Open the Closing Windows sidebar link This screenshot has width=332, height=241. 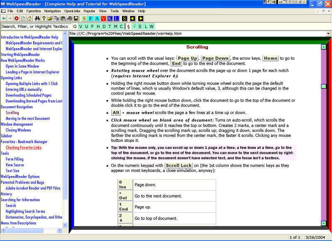[18, 130]
